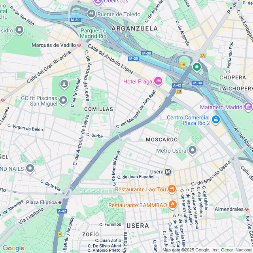Click the Usera metro station M icon
This screenshot has width=253, height=253.
click(x=168, y=172)
